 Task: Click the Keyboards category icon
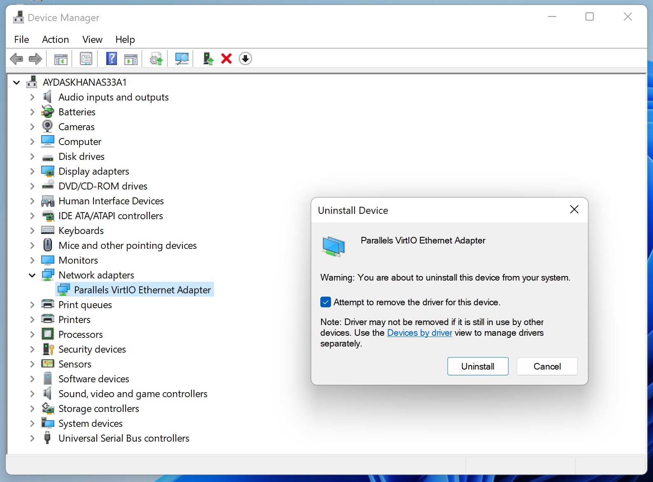click(48, 230)
